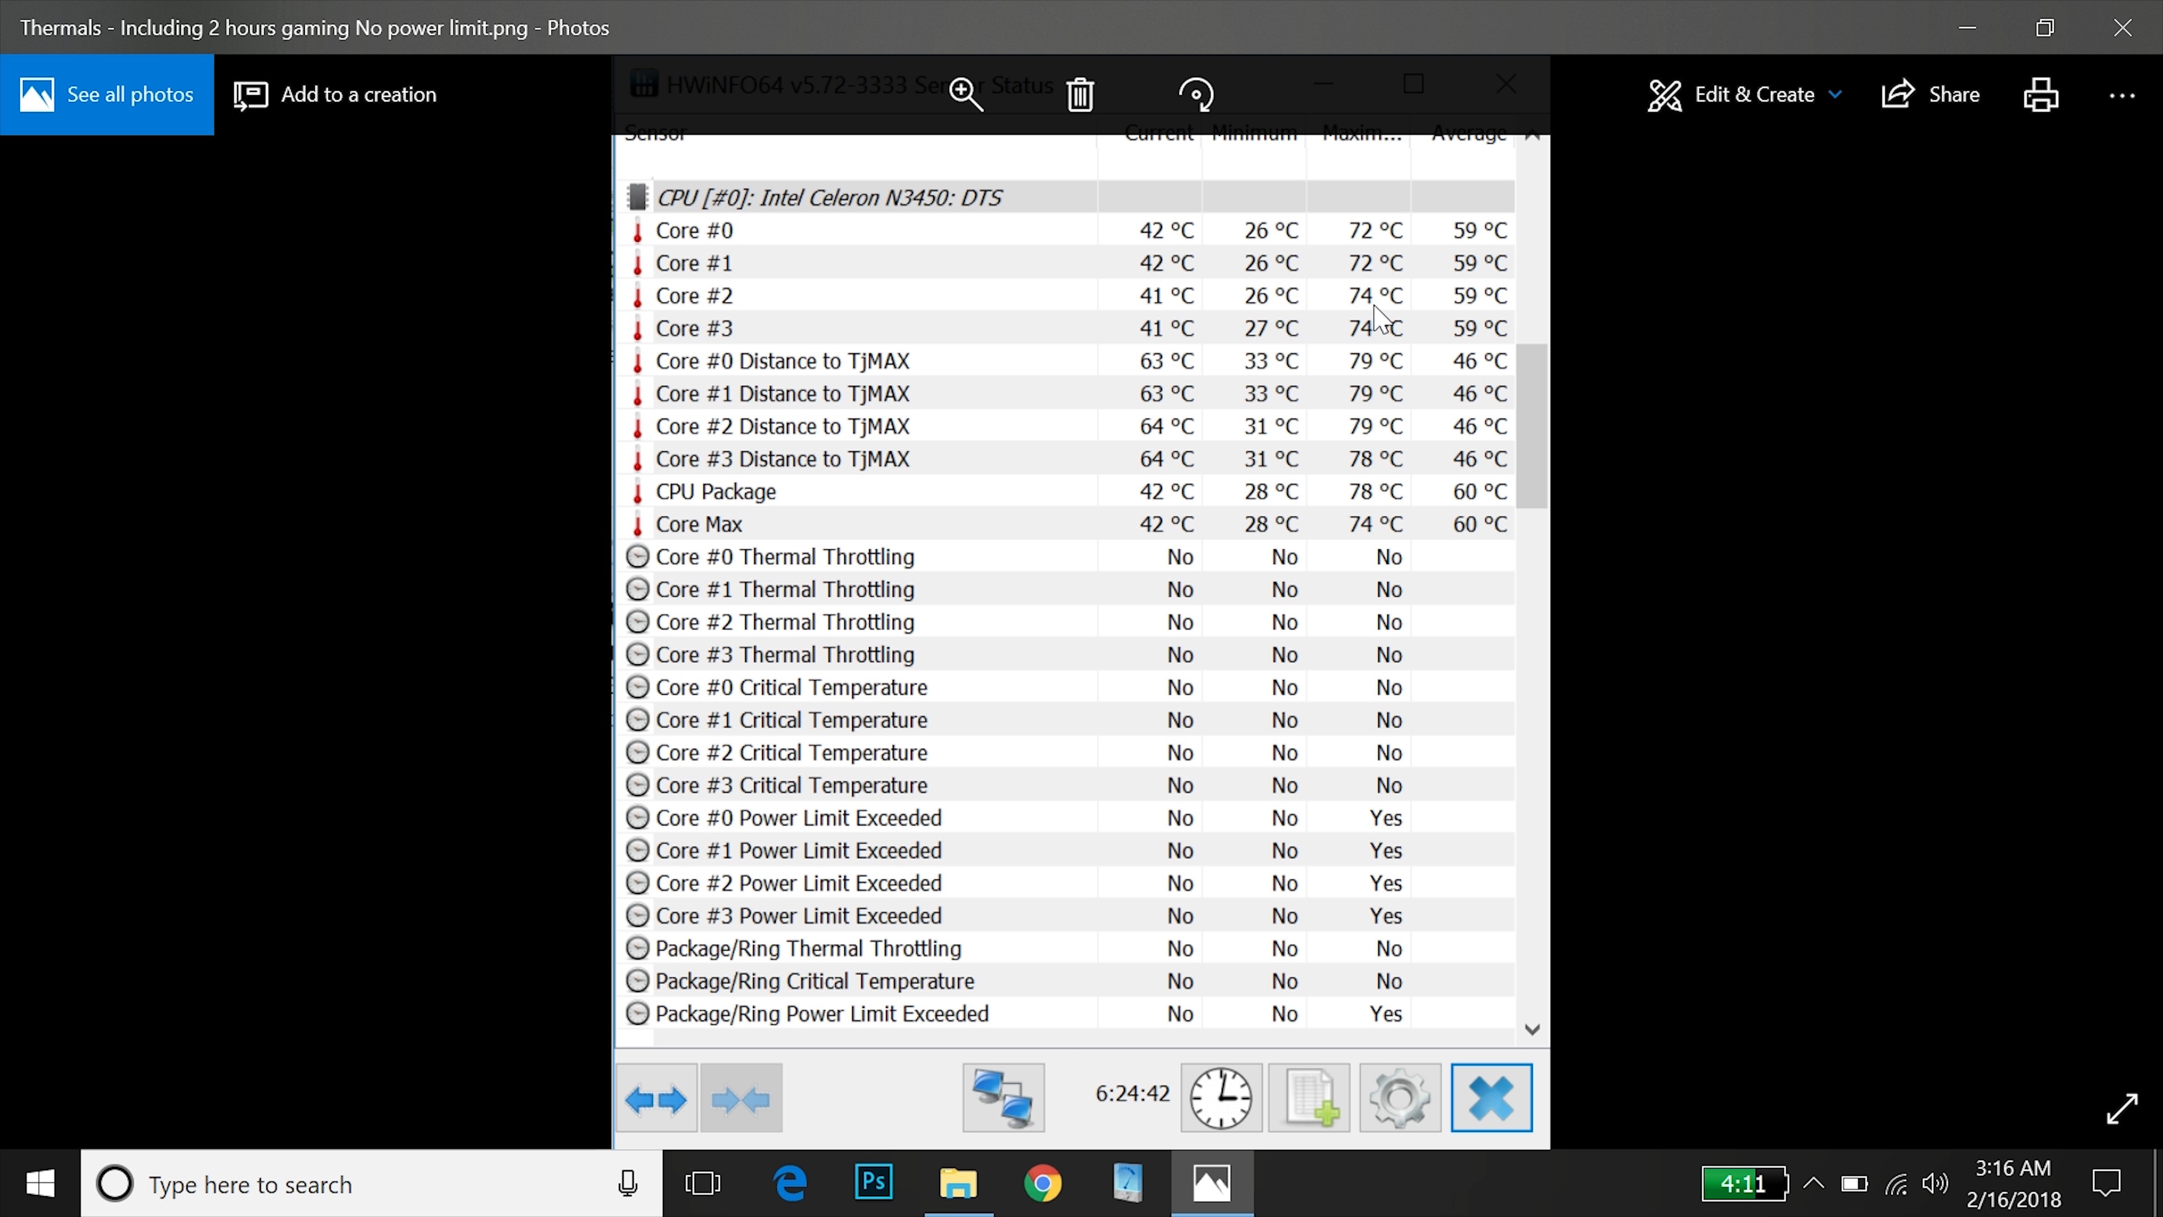The height and width of the screenshot is (1217, 2163).
Task: Open the Edit & Create dropdown
Action: 1745,94
